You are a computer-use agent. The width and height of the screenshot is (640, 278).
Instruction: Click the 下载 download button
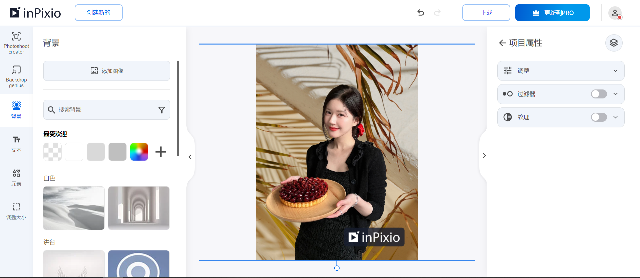point(486,13)
